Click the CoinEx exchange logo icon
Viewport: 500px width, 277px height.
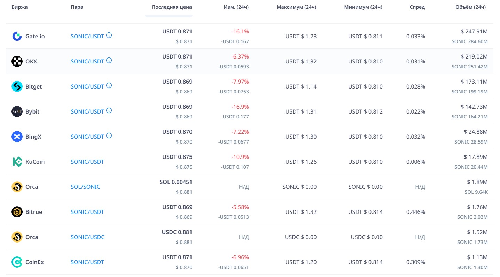tap(17, 262)
